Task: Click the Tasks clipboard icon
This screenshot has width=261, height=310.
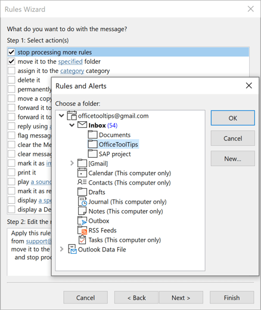Action: [82, 240]
